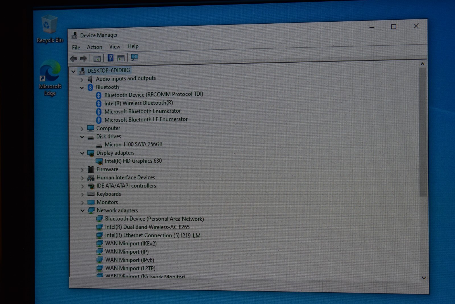Expand the IDE ATA/ATAPI controllers category

tap(82, 187)
